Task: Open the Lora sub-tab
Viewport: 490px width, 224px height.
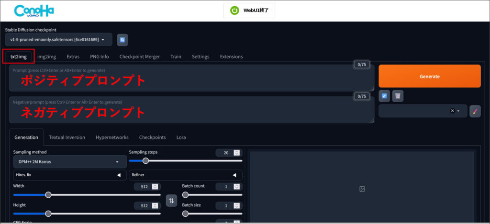Action: (181, 137)
